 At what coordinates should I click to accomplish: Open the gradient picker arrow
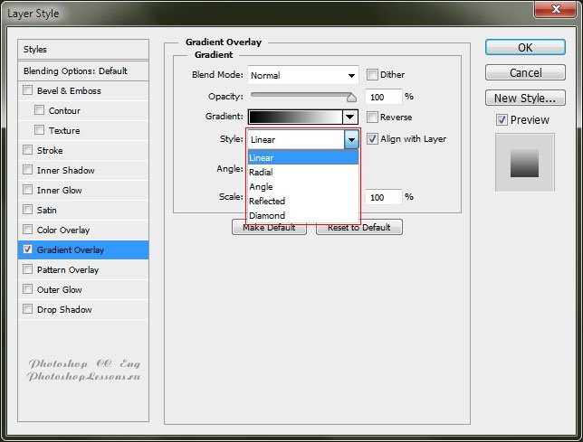(x=350, y=117)
